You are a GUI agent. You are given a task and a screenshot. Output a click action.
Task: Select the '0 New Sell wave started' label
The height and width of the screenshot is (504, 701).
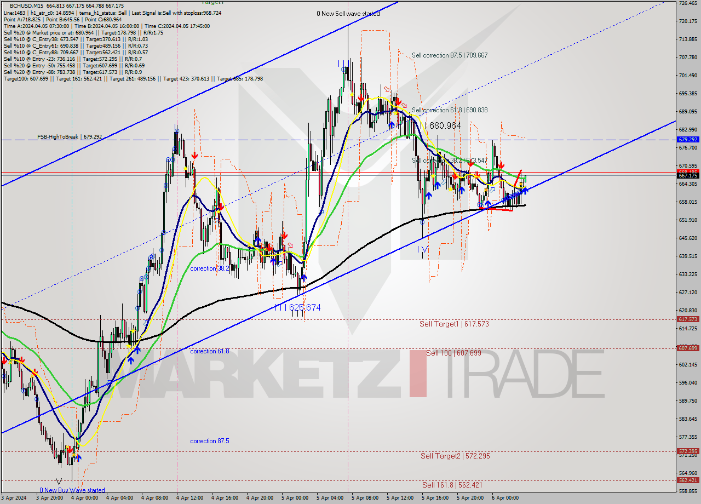pyautogui.click(x=348, y=14)
